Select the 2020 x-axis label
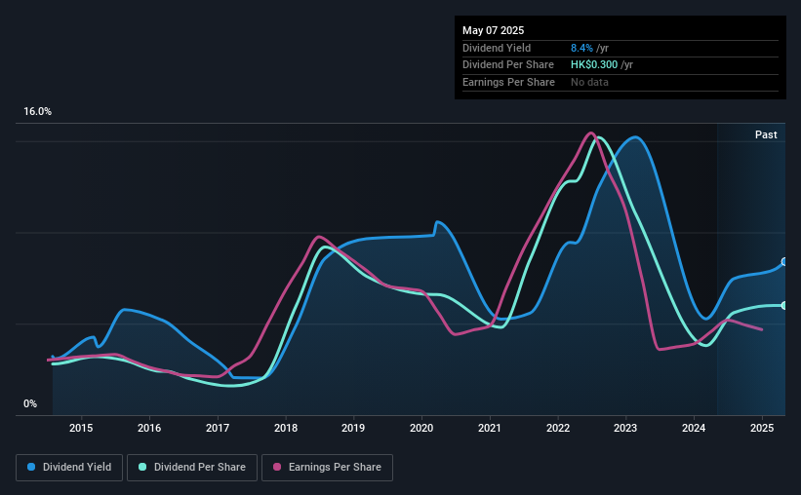The height and width of the screenshot is (495, 801). pyautogui.click(x=421, y=428)
